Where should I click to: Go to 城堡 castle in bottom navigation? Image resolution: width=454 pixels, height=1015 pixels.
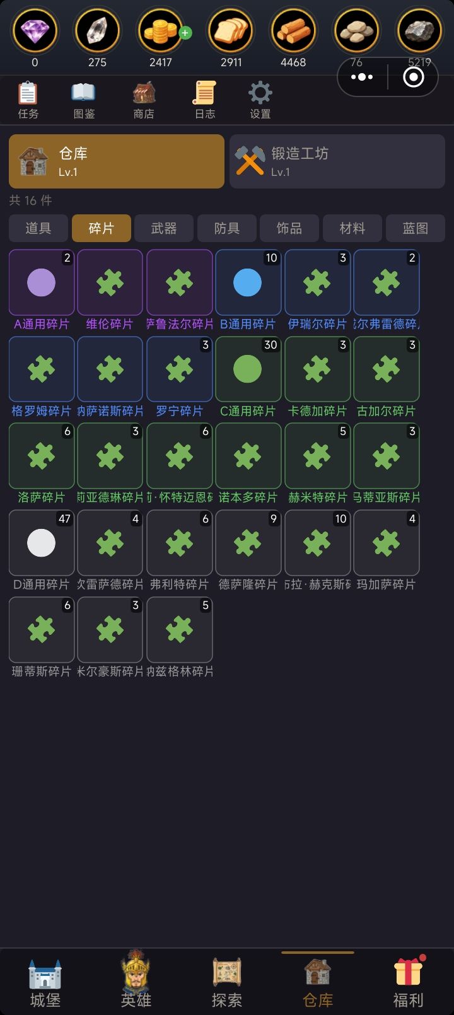pyautogui.click(x=45, y=982)
